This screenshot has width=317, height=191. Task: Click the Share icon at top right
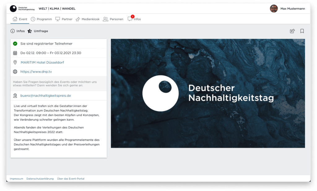pos(292,31)
